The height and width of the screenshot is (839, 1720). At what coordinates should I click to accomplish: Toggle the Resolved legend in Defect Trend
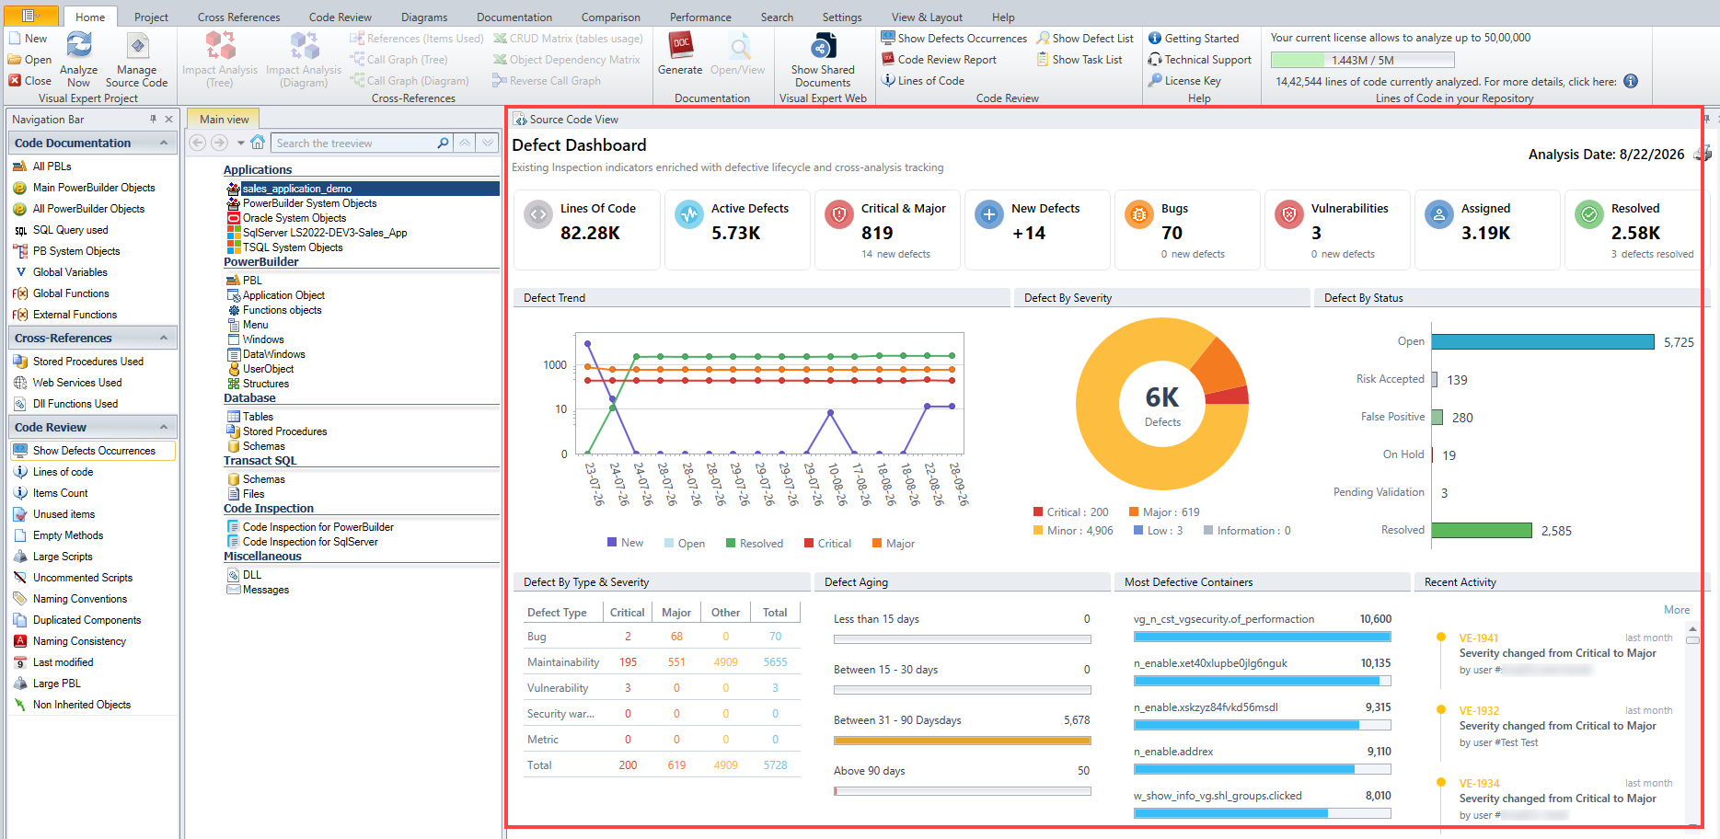755,544
